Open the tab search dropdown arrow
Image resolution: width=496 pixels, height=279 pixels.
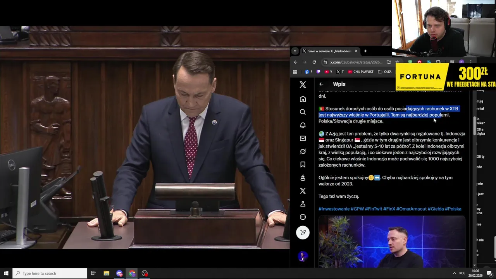295,51
